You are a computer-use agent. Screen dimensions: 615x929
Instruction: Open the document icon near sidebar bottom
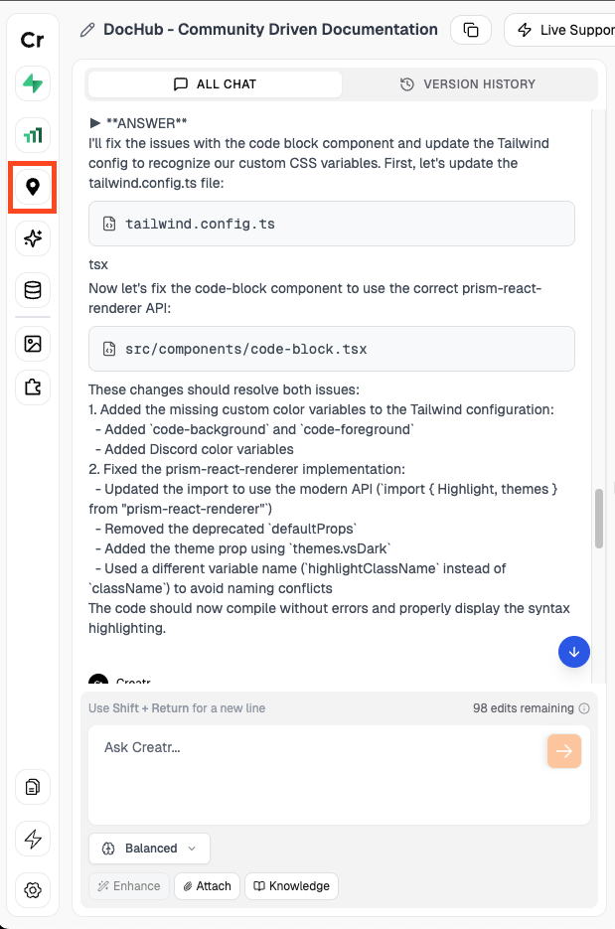coord(32,787)
